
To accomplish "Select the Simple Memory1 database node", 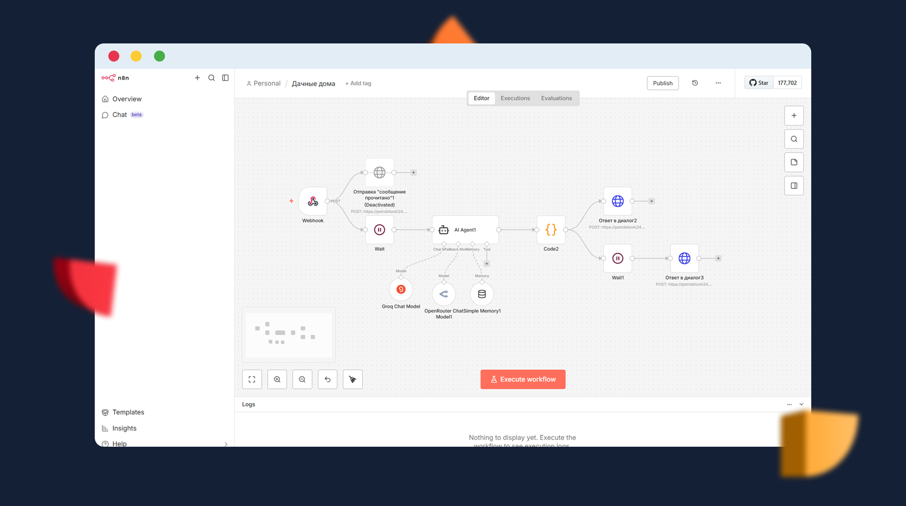I will (482, 294).
